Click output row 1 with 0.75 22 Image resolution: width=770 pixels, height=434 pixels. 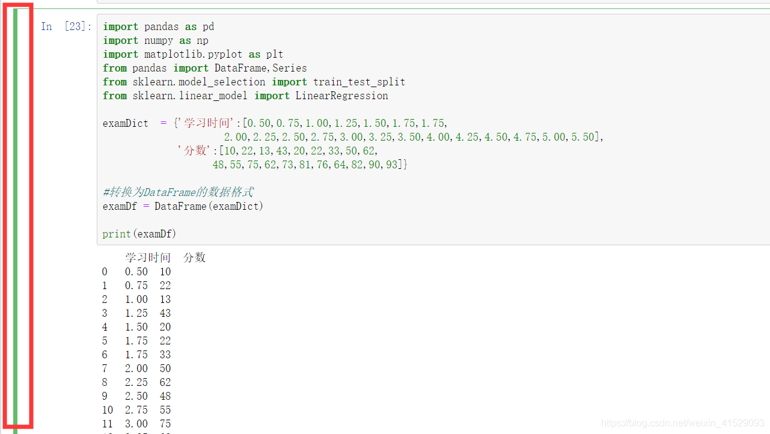coord(136,286)
